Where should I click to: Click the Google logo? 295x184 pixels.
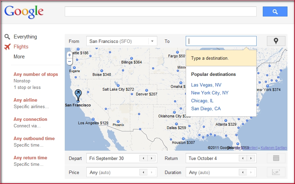24,12
